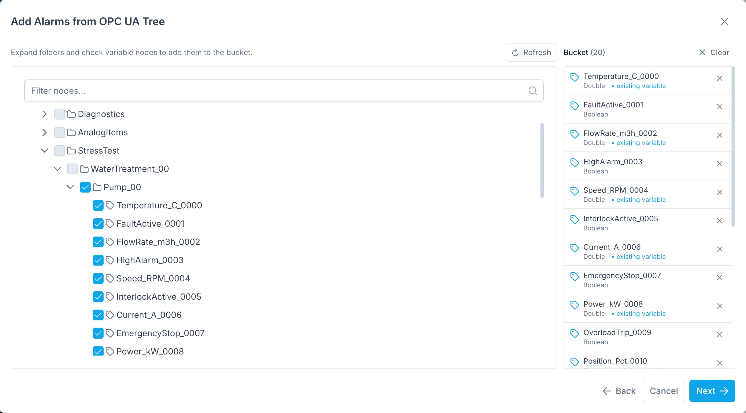The image size is (746, 413).
Task: Remove FlowRate_m3h_0002 from the bucket
Action: click(x=720, y=135)
